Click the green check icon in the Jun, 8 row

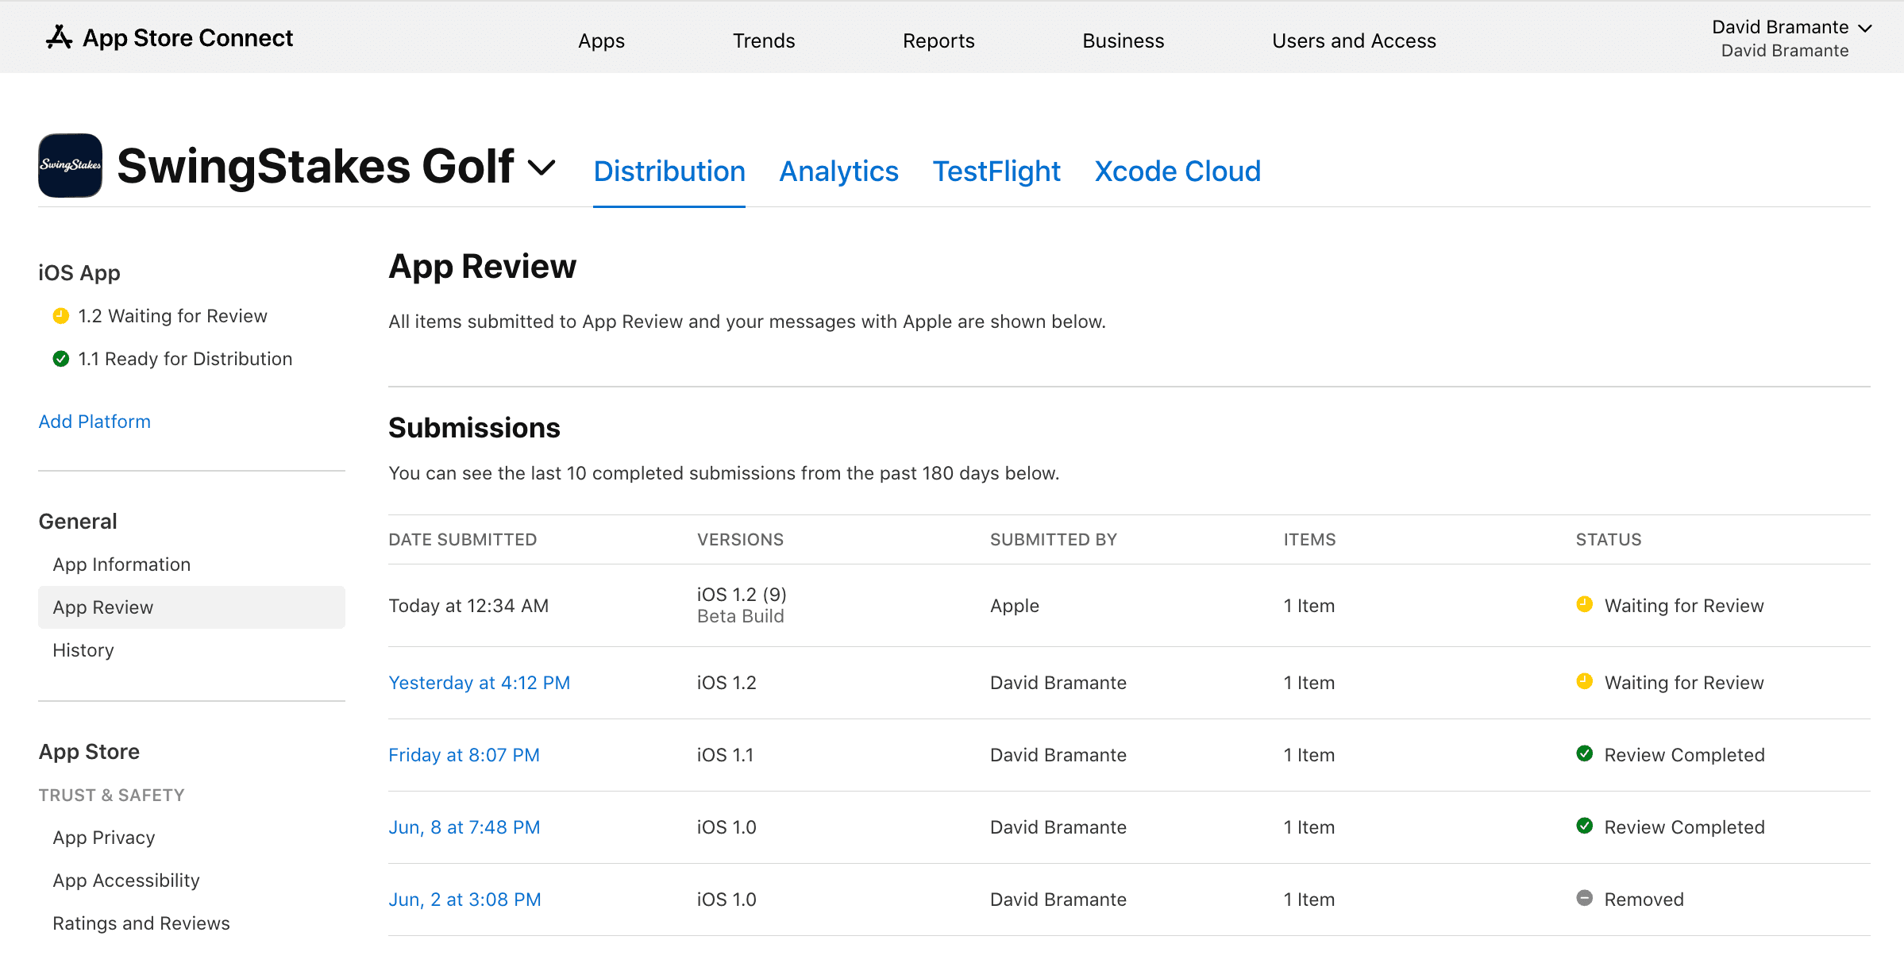[1584, 826]
